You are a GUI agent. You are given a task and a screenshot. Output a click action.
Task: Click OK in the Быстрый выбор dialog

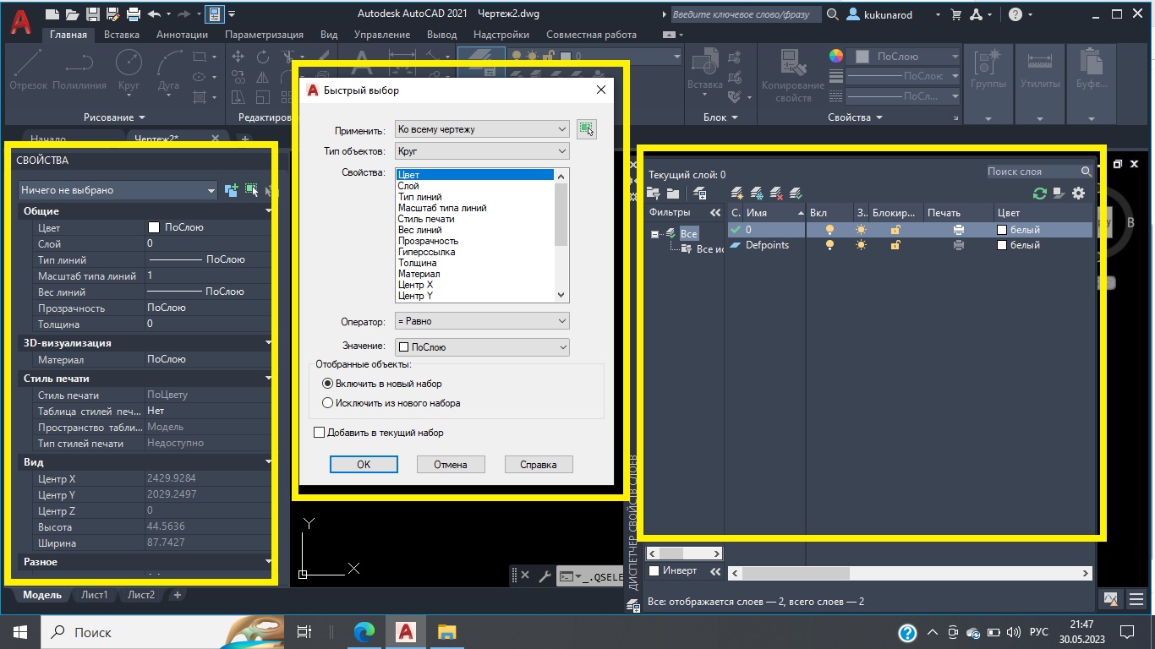[364, 464]
